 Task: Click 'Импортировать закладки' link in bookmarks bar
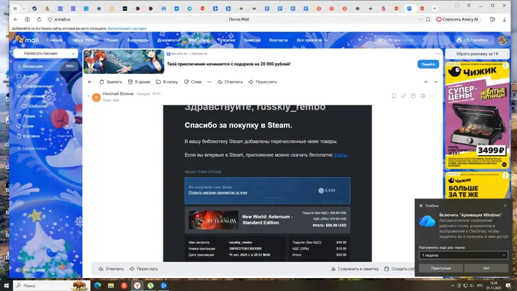tap(127, 28)
